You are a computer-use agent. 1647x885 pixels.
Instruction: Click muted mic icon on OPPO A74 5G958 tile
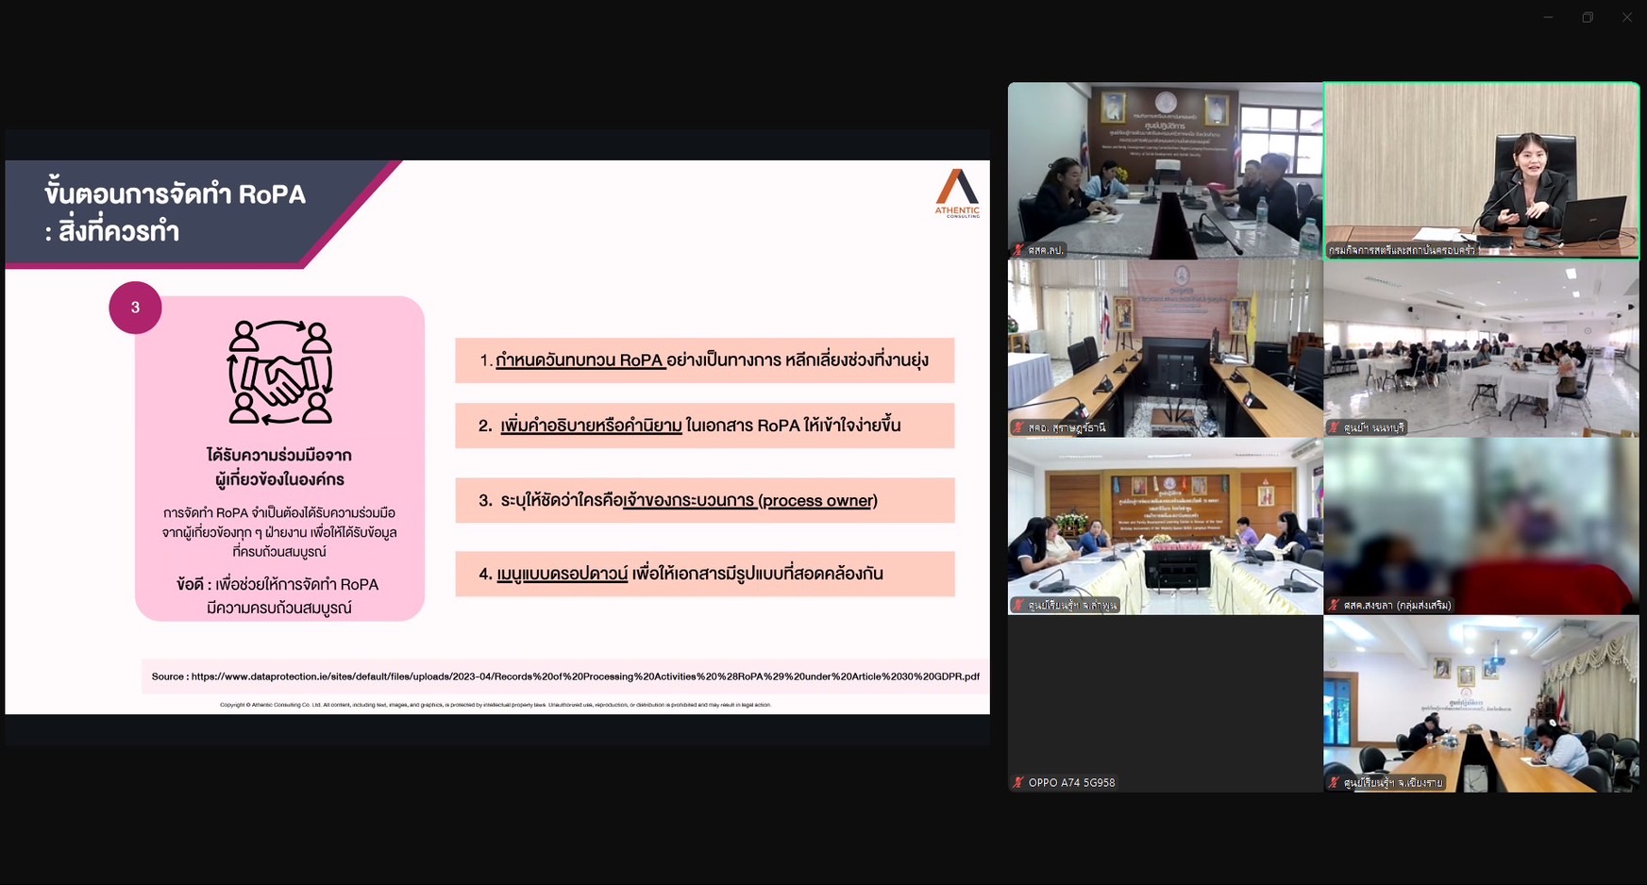[1018, 782]
